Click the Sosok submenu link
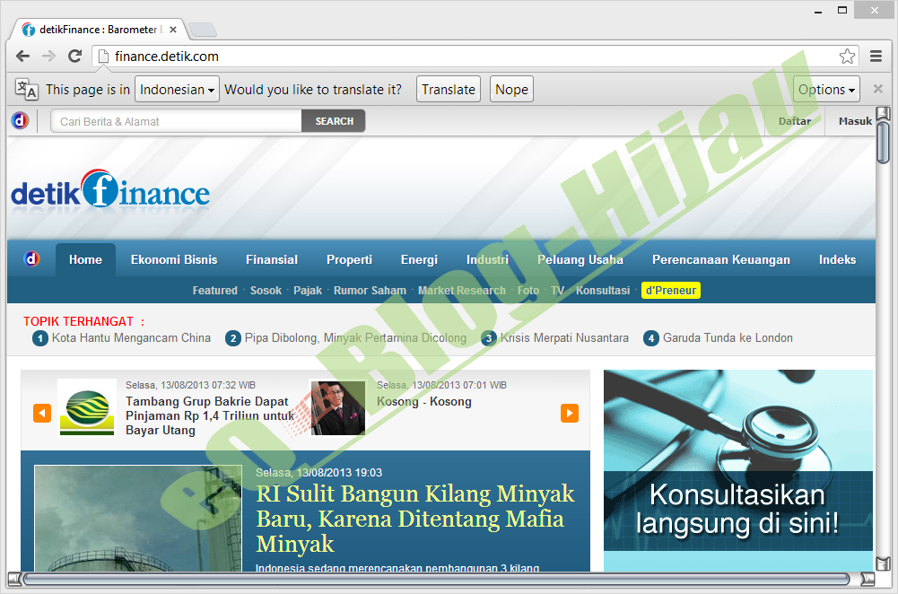This screenshot has height=594, width=898. [x=266, y=291]
